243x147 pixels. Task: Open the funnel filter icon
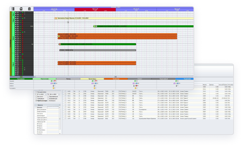tap(21, 9)
